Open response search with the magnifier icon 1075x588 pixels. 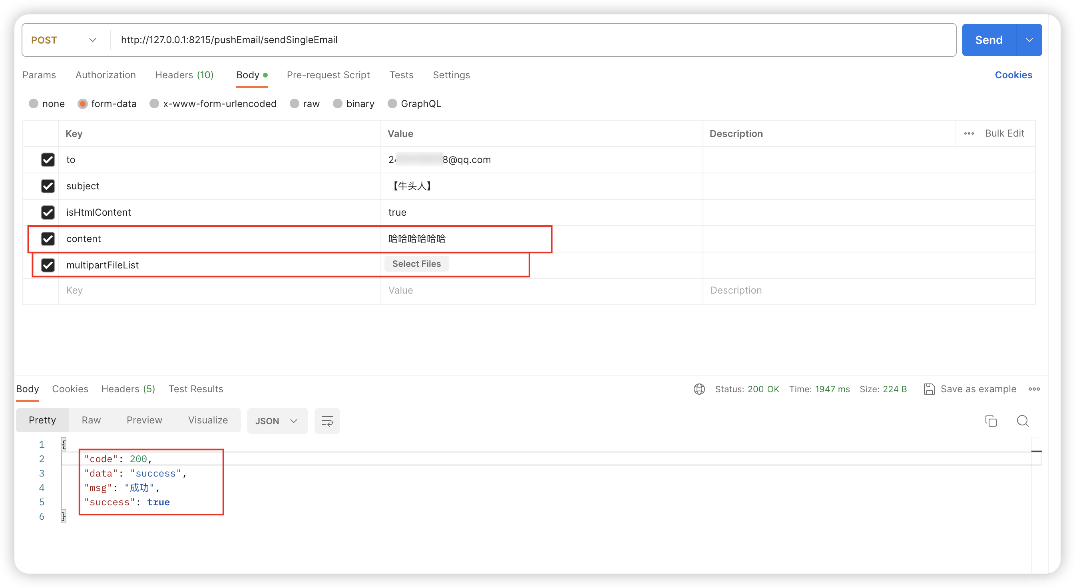point(1022,421)
